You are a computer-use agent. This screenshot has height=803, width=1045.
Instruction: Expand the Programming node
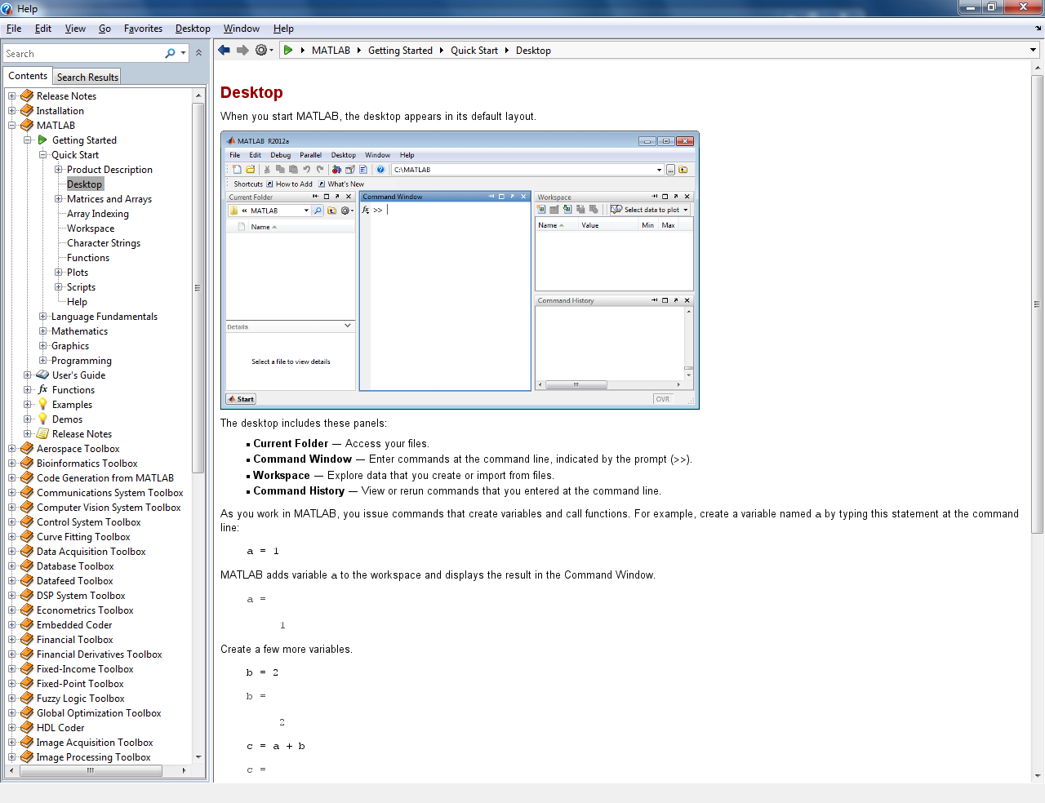43,361
